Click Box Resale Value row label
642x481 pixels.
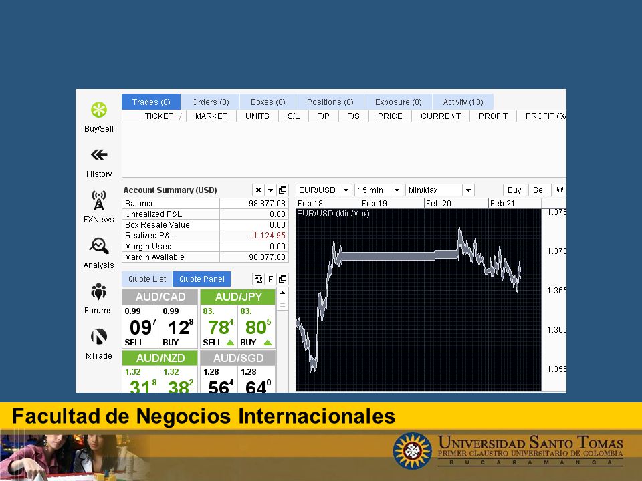[x=157, y=225]
